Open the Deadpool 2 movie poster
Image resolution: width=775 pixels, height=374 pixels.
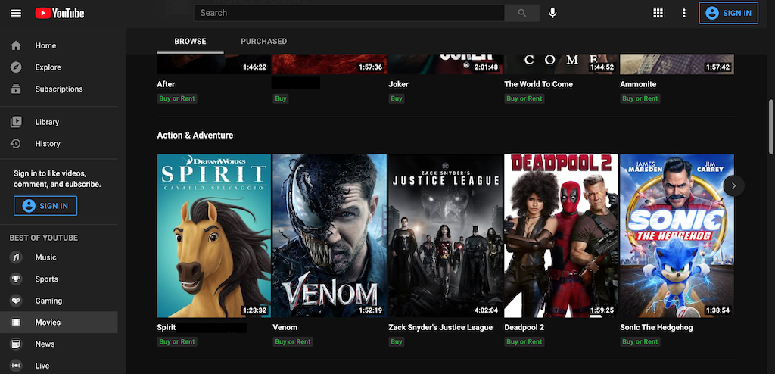(561, 235)
